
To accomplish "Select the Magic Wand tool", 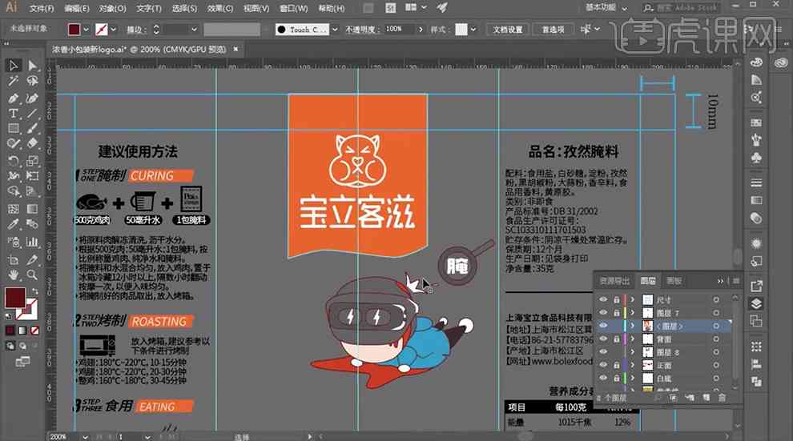I will tap(13, 82).
